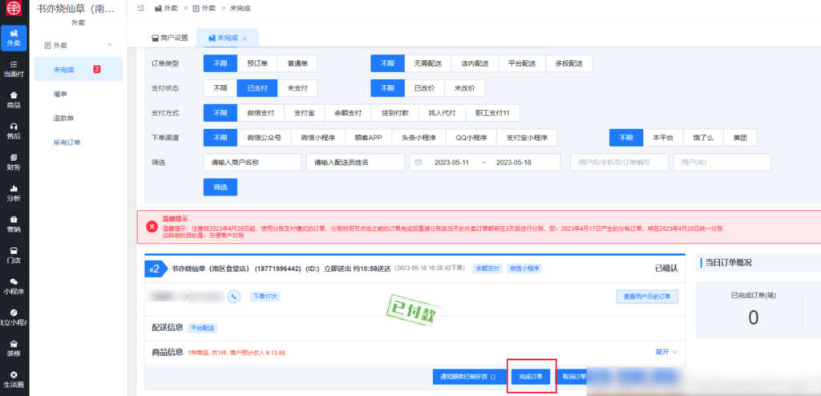
Task: Click 查看用户历史订单 button
Action: pos(647,297)
